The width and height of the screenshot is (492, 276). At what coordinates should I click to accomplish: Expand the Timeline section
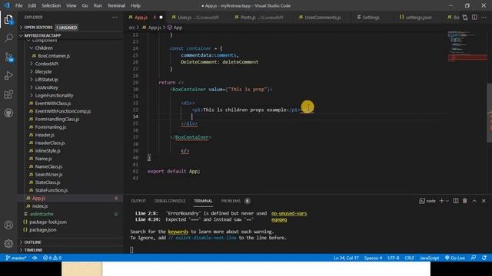[x=33, y=250]
